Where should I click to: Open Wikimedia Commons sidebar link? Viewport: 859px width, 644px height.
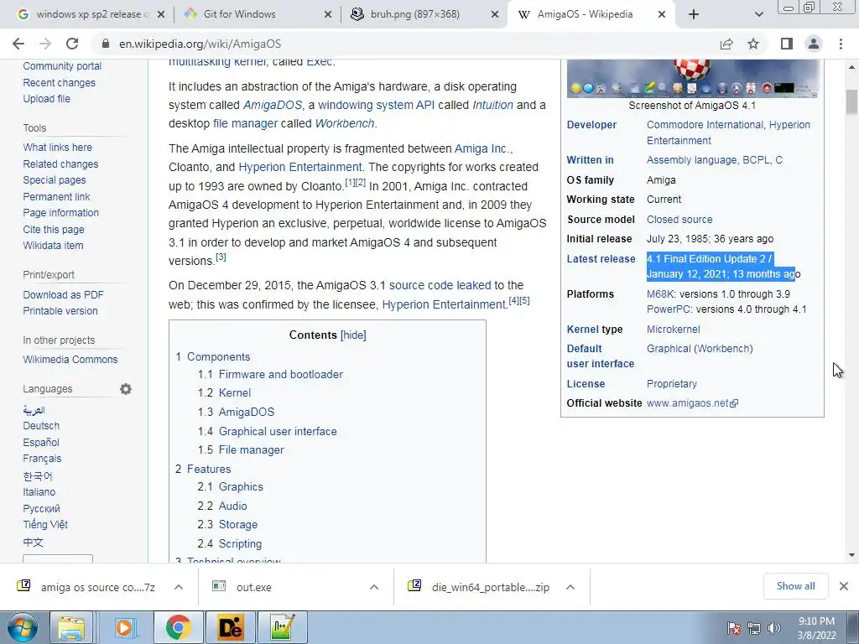click(70, 359)
